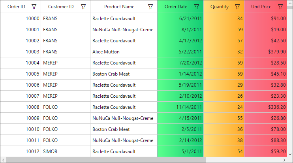This screenshot has width=293, height=163.
Task: Select Order ID cell 10010
Action: [21, 129]
